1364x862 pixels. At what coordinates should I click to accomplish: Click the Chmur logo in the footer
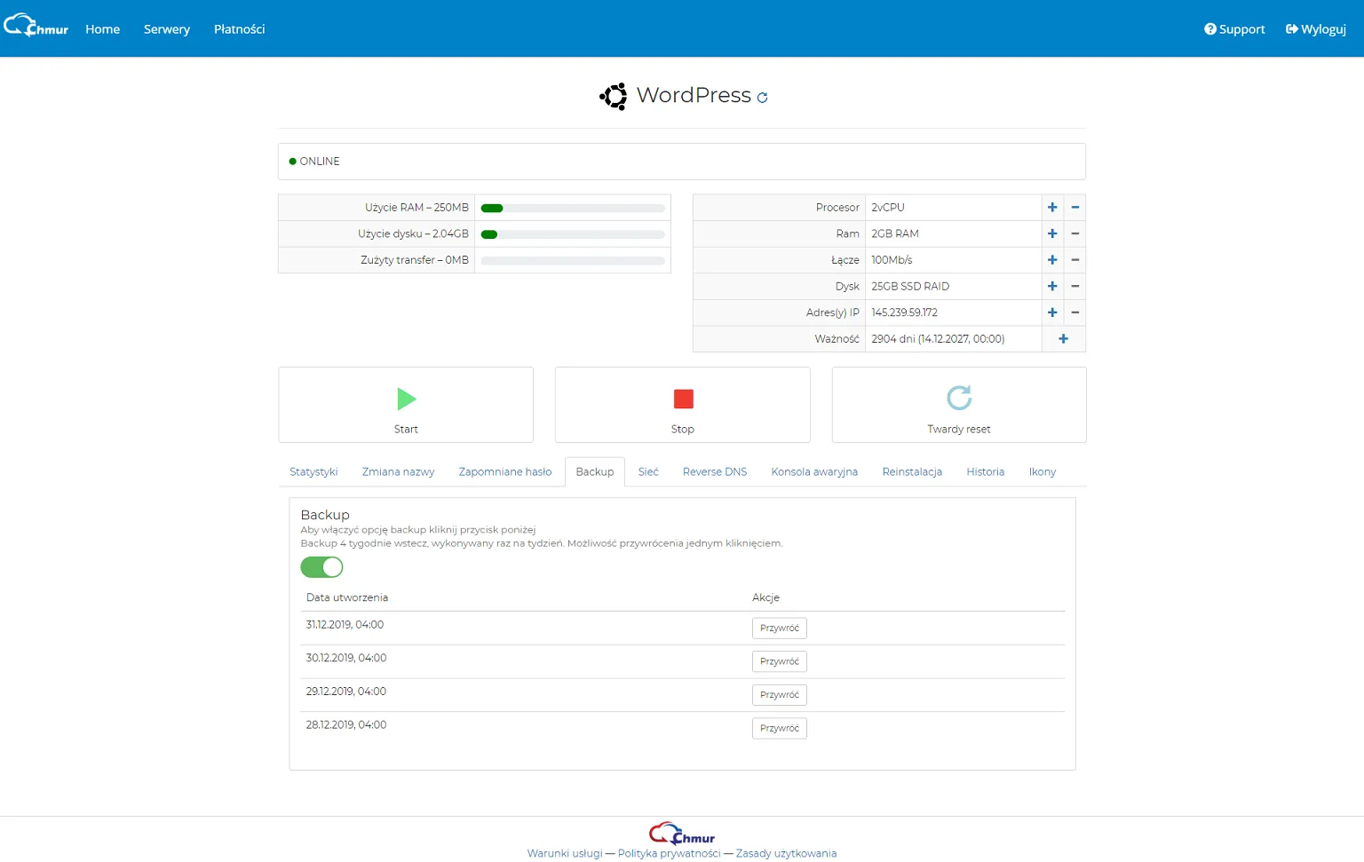[x=682, y=834]
